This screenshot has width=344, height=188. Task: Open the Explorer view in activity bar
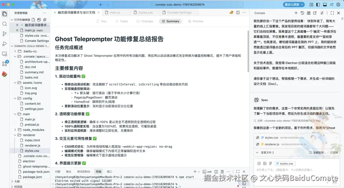pos(5,14)
